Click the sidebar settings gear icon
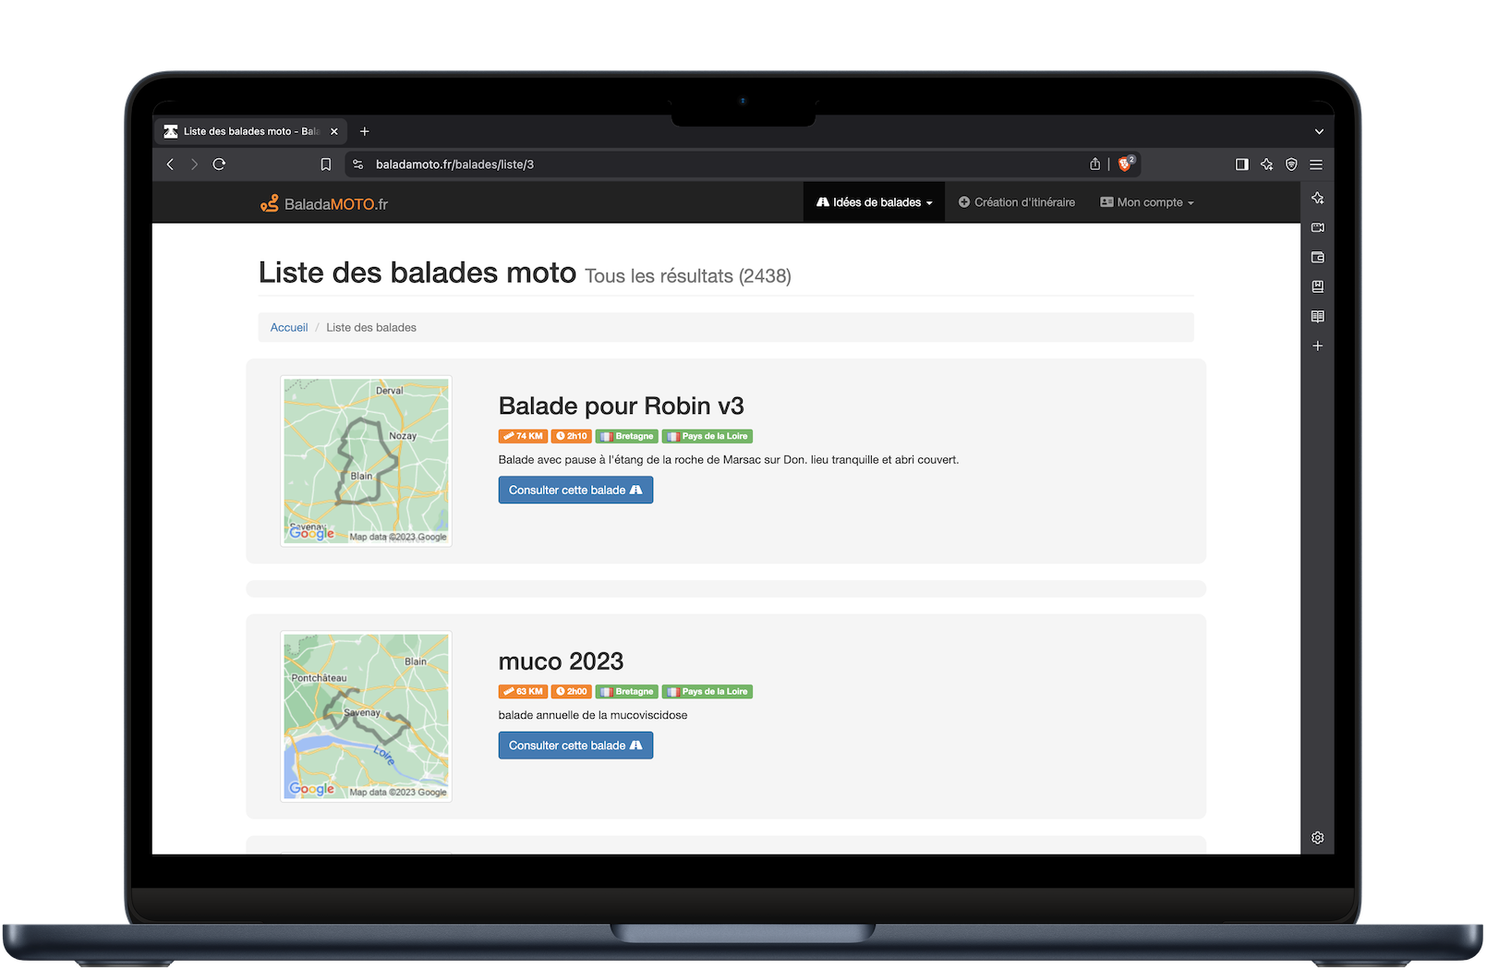1487x970 pixels. pos(1317,838)
